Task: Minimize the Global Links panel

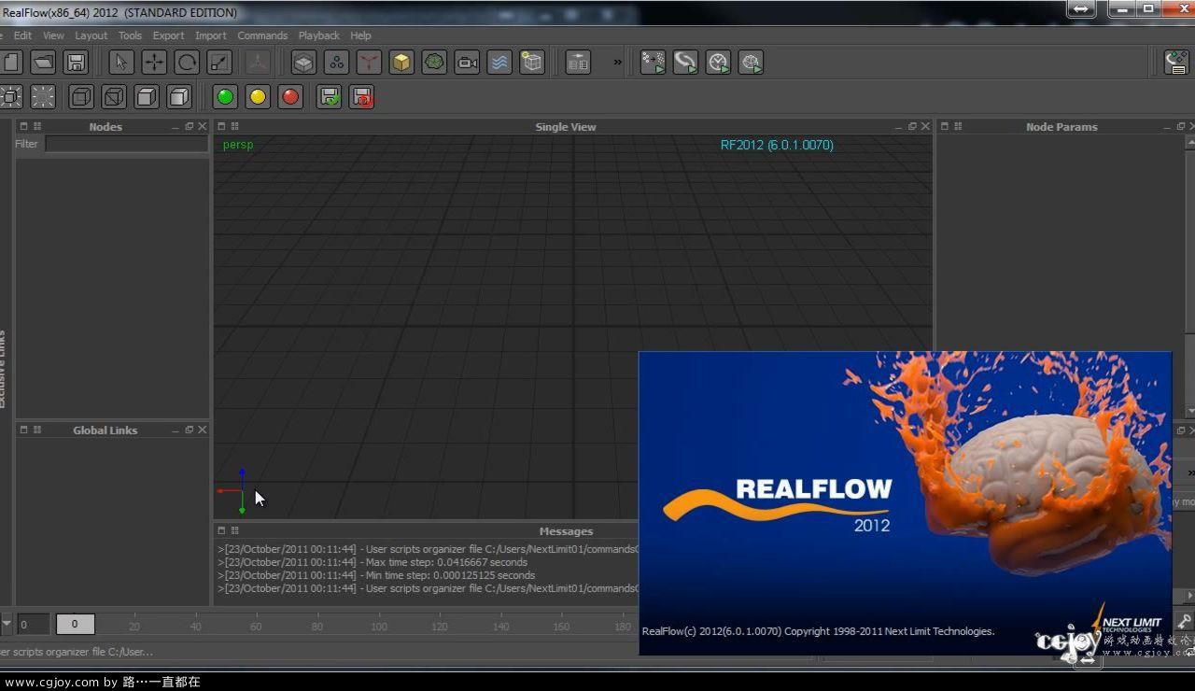Action: pos(175,430)
